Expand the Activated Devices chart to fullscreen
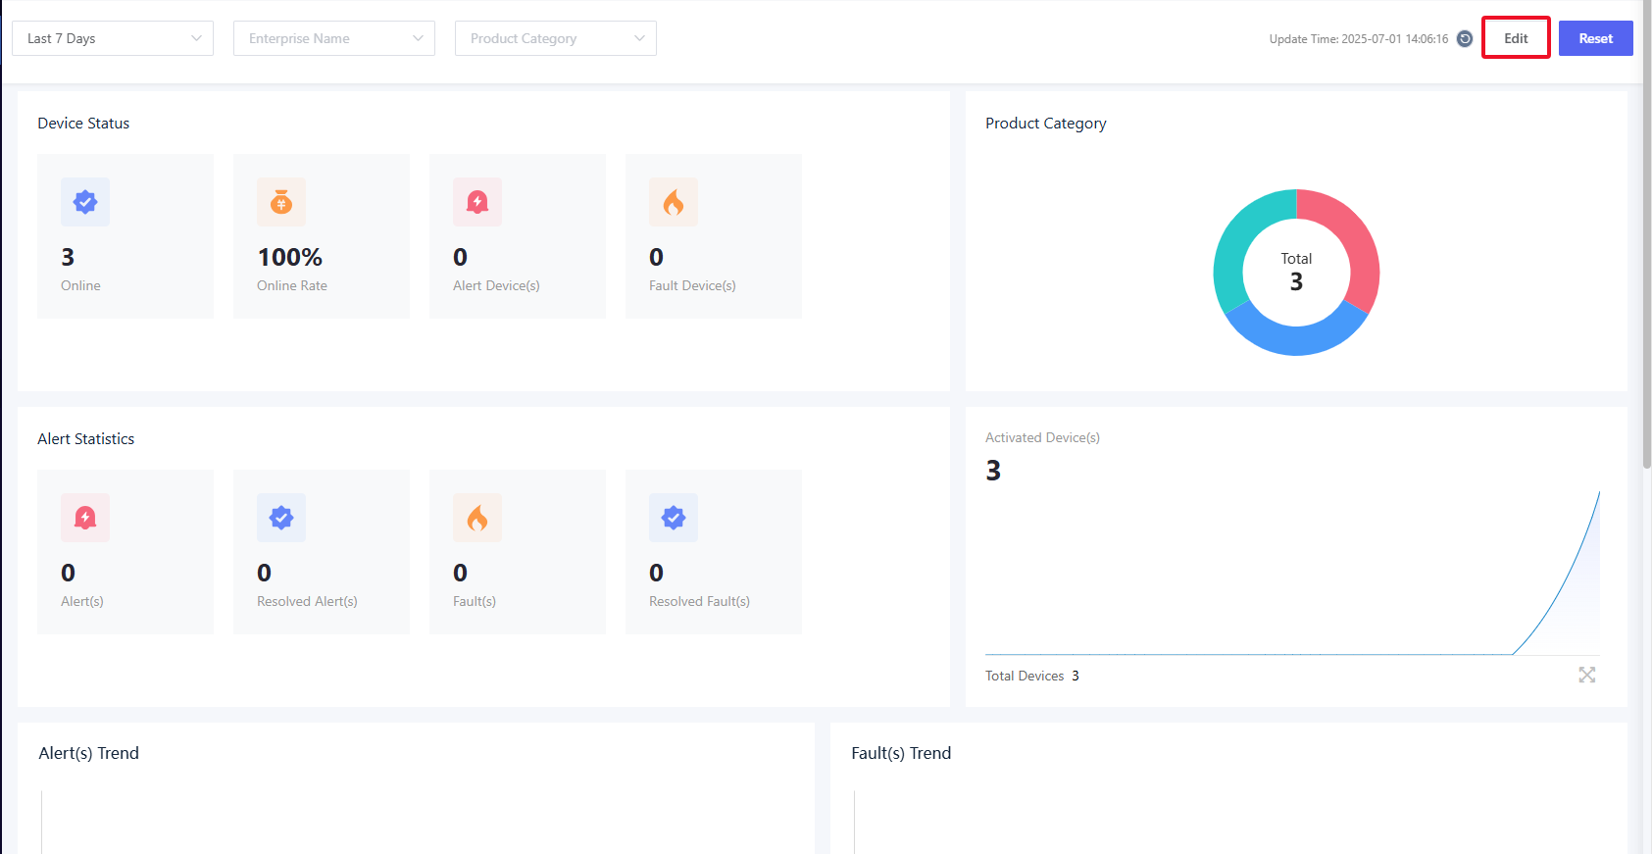This screenshot has width=1652, height=854. click(1586, 675)
